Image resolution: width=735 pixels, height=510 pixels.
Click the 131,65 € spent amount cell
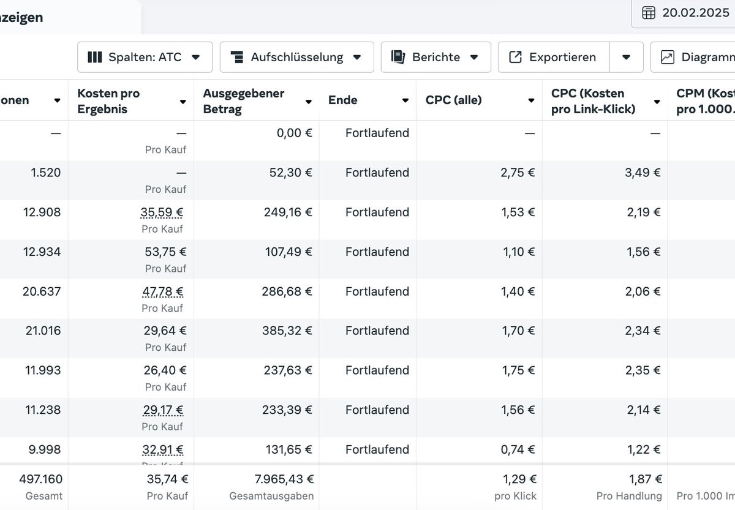(x=288, y=449)
